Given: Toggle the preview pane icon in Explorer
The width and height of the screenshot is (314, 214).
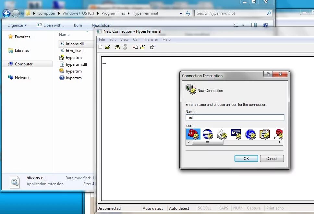Looking at the screenshot, I should 254,25.
